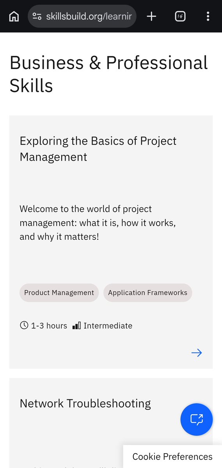Click the difficulty bars icon beside Intermediate
The width and height of the screenshot is (222, 468).
coord(77,325)
